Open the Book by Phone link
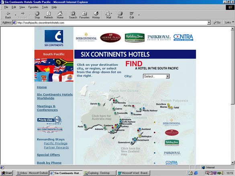The height and width of the screenshot is (176, 235). [49, 163]
